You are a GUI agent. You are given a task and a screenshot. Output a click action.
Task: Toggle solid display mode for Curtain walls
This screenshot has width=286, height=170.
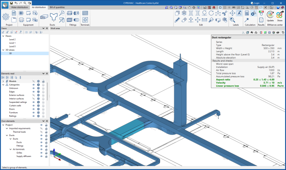(38, 106)
